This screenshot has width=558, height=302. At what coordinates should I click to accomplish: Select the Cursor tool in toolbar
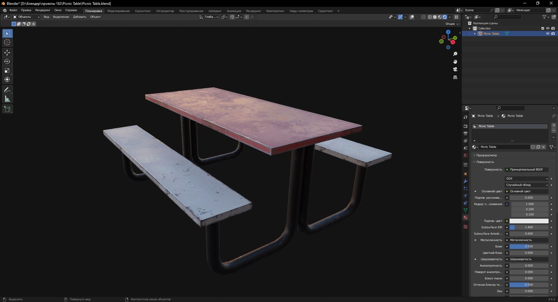click(7, 42)
